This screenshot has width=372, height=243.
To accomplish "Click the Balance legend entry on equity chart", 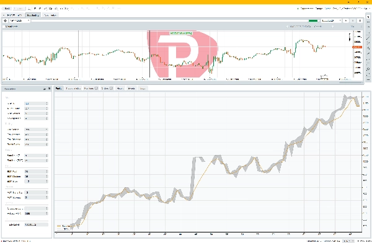I will (64, 226).
